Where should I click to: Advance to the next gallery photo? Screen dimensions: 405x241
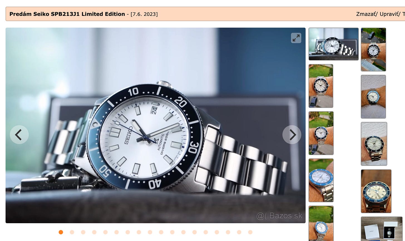pos(292,135)
